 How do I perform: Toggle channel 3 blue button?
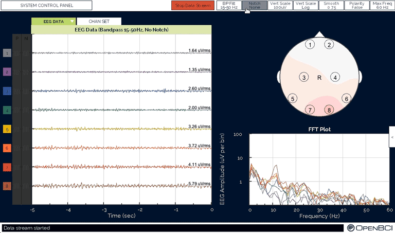coord(7,91)
